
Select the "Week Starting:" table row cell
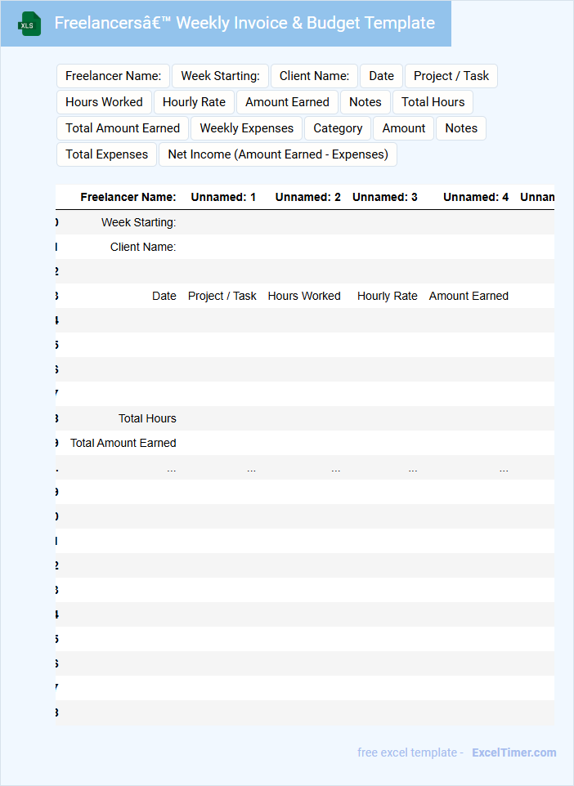click(138, 222)
